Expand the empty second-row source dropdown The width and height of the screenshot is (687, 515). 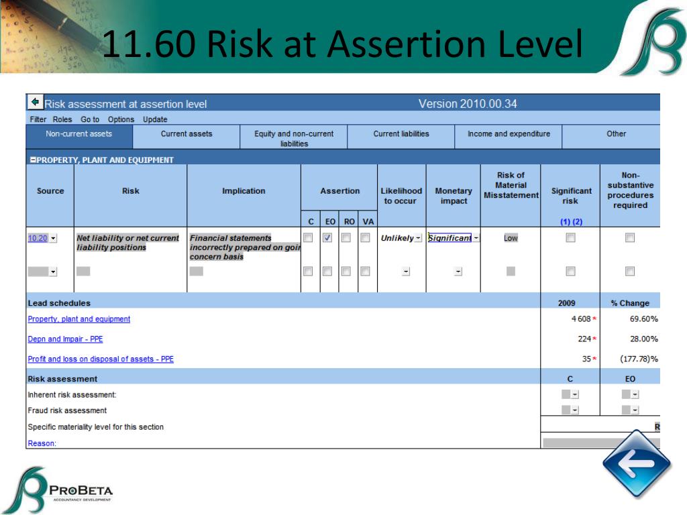pos(53,272)
